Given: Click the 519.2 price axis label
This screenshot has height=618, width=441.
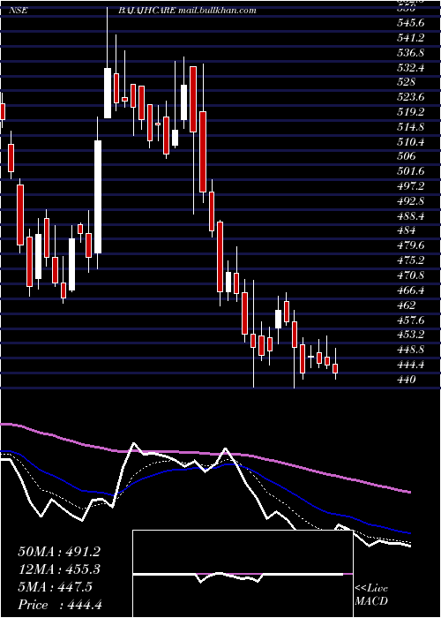Looking at the screenshot, I should (411, 112).
